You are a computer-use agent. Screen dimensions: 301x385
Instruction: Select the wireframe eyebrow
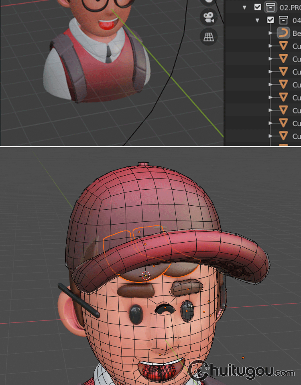point(187,287)
